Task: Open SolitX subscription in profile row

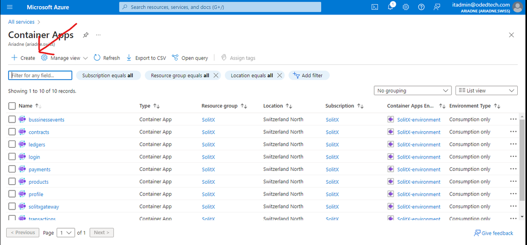Action: click(332, 194)
